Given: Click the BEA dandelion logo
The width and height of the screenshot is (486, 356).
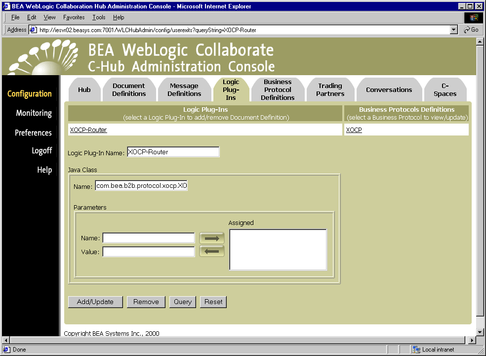Looking at the screenshot, I should pos(43,57).
